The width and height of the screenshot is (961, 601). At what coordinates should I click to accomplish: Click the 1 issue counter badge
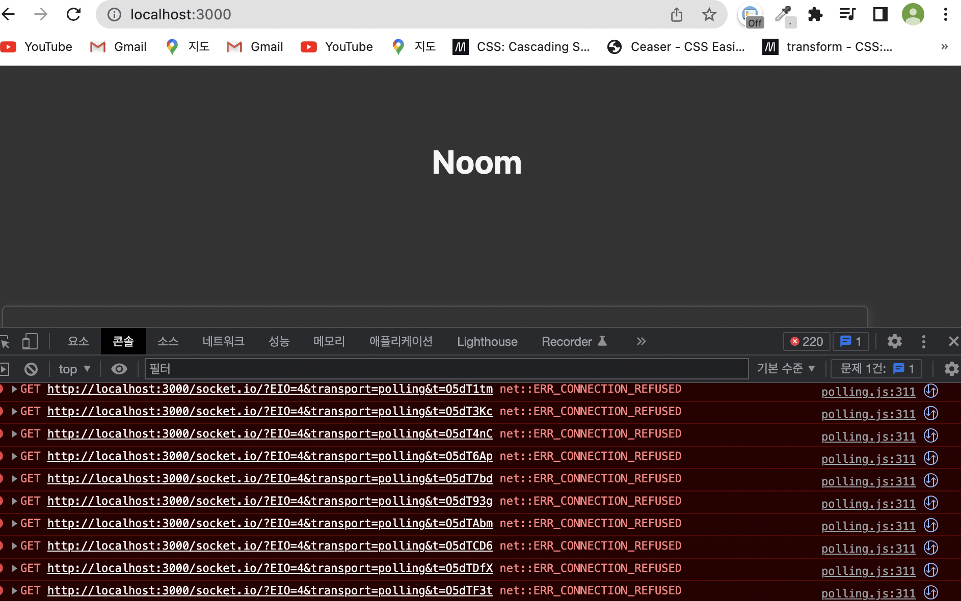coord(851,341)
